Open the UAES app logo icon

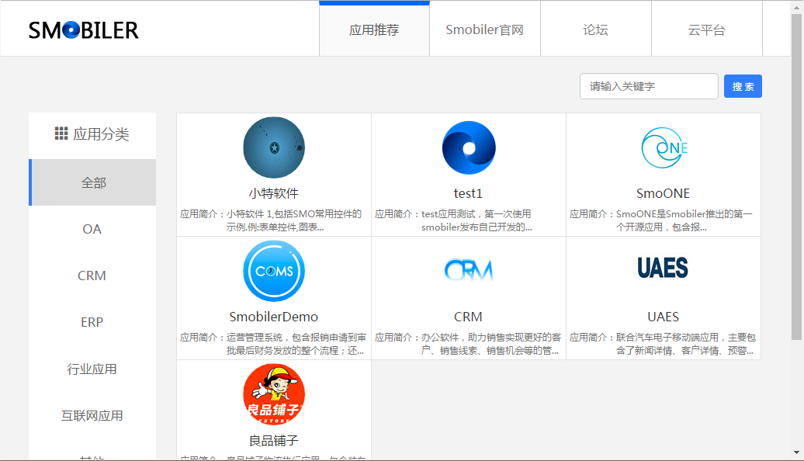(x=663, y=268)
